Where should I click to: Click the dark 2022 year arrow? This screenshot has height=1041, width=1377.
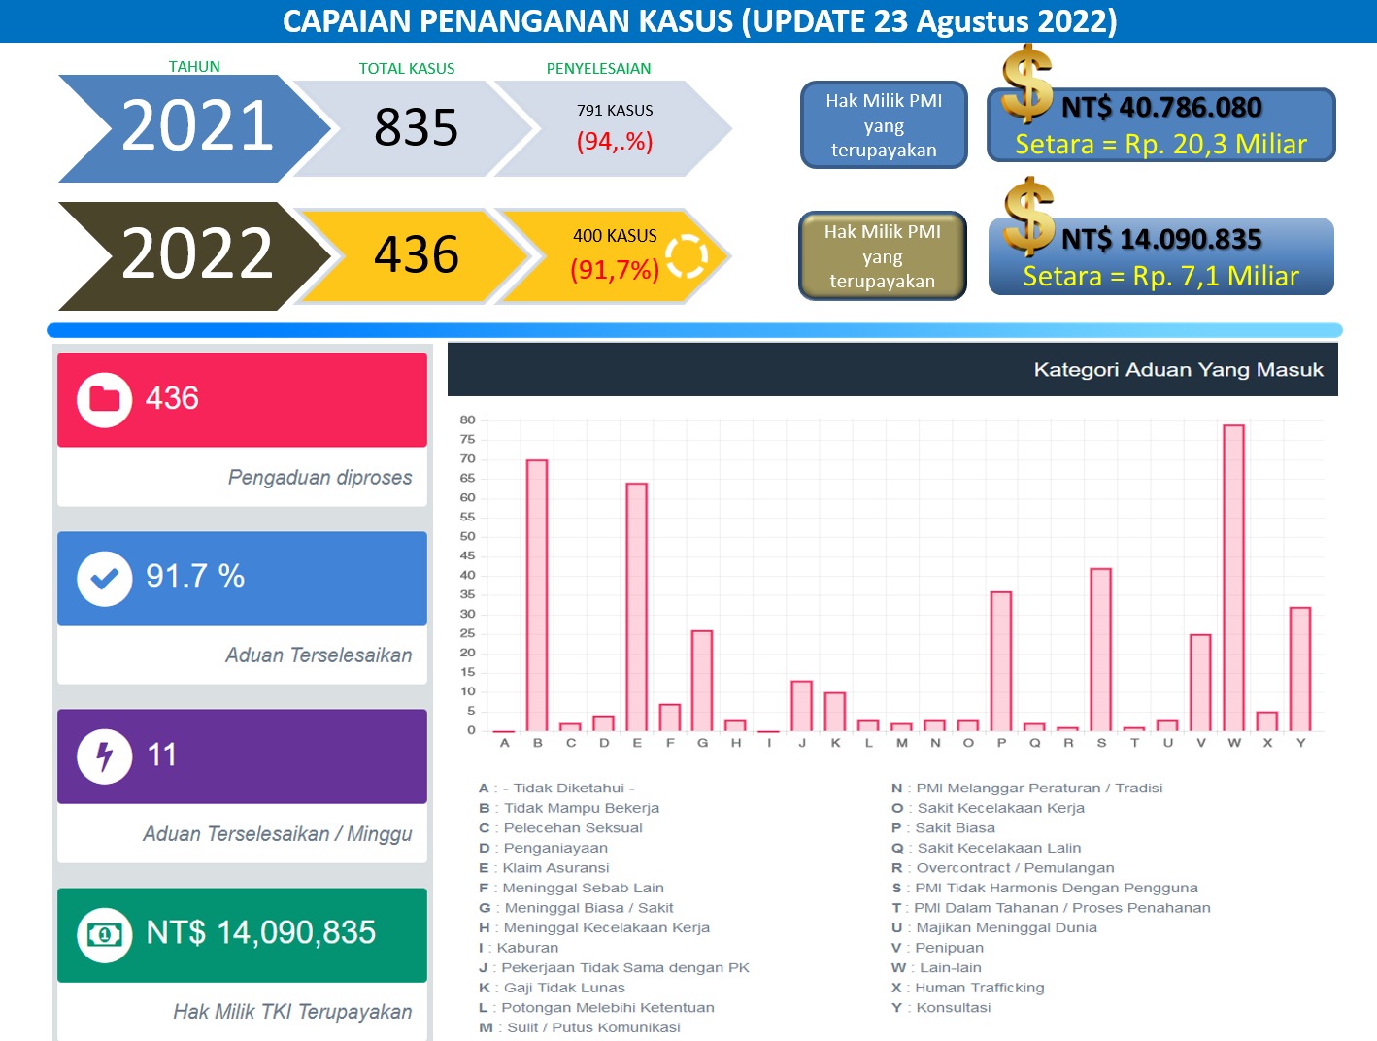[194, 256]
